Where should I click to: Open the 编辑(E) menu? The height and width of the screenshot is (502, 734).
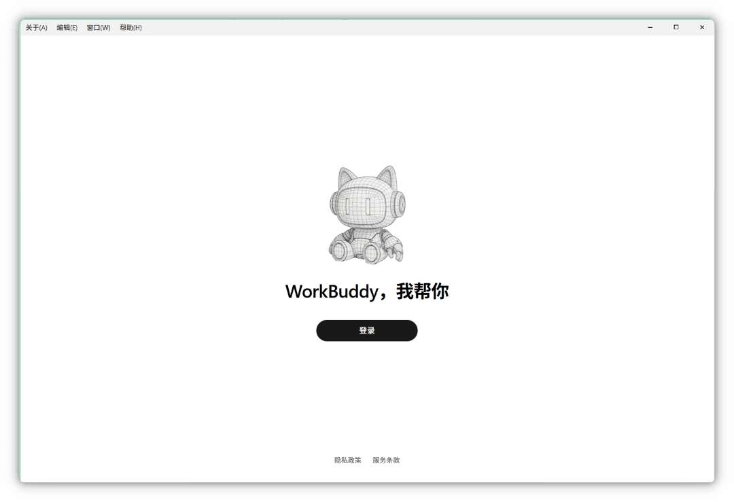(x=67, y=28)
